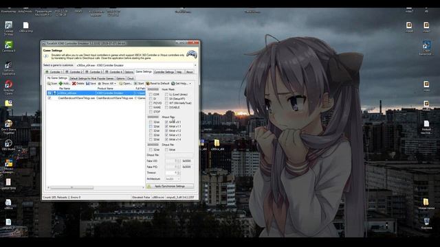
Task: Toggle the LL (Load Library) checkbox
Action: click(x=166, y=95)
